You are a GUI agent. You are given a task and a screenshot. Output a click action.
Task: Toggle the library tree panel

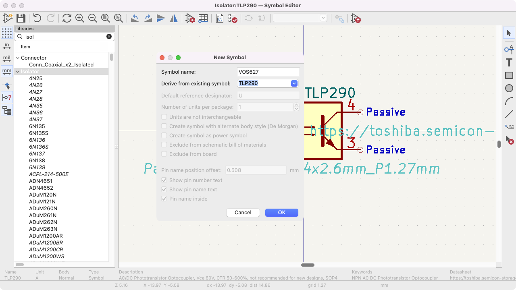7,110
